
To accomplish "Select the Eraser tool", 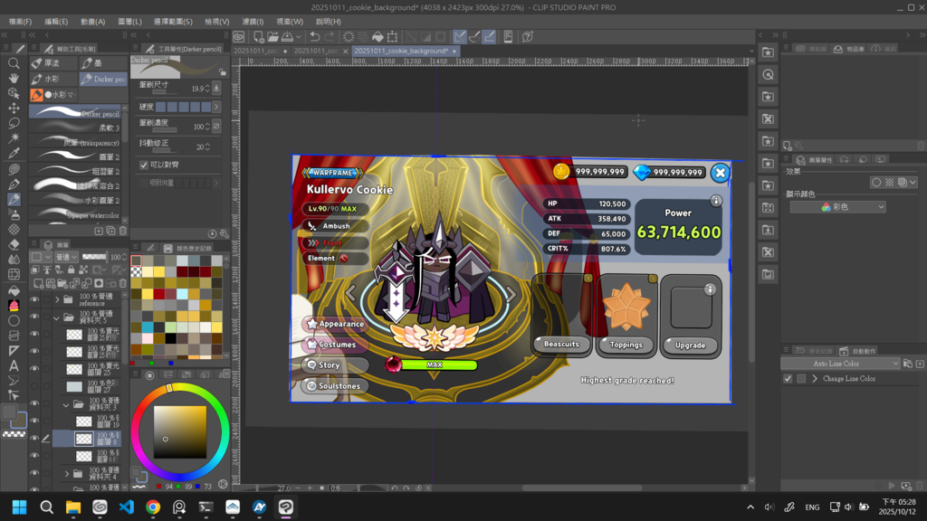I will click(x=14, y=244).
